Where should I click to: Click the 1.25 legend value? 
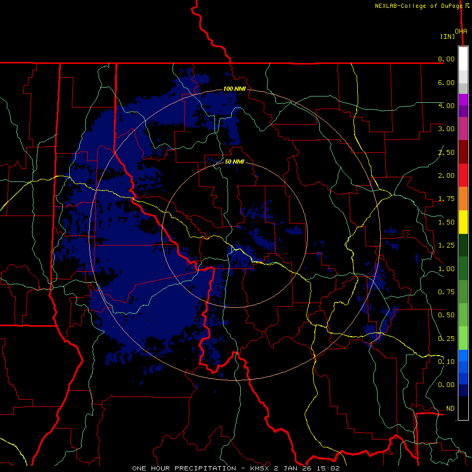coord(446,245)
